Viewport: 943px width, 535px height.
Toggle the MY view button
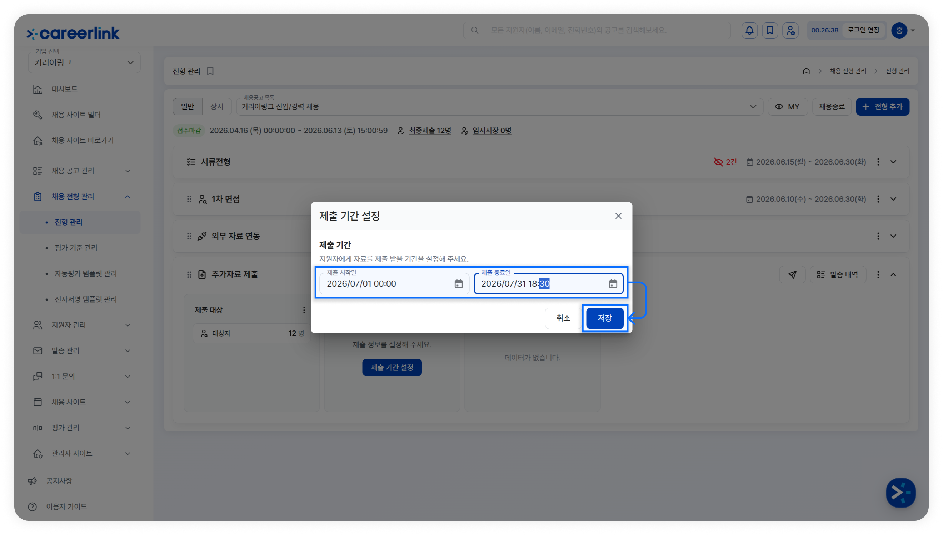[x=788, y=107]
